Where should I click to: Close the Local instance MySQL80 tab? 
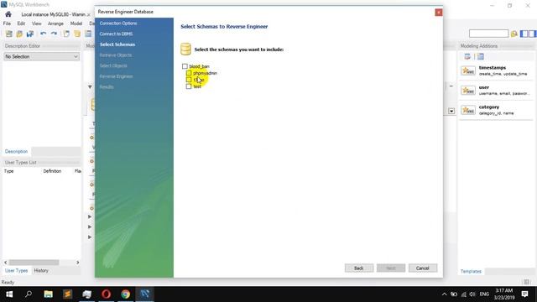[x=89, y=15]
